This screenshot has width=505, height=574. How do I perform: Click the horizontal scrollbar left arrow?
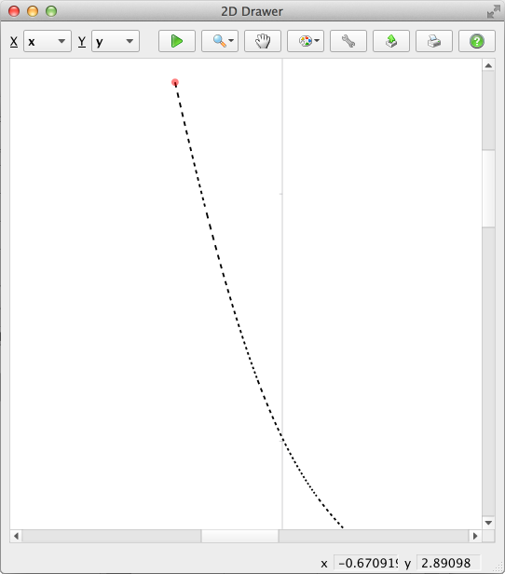(x=16, y=537)
